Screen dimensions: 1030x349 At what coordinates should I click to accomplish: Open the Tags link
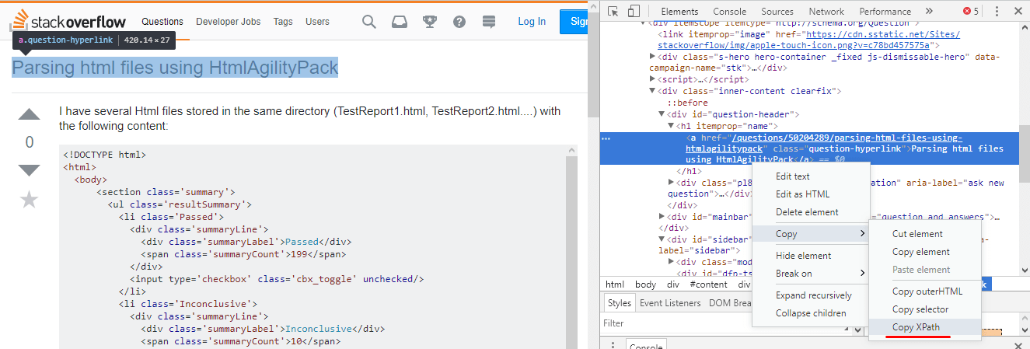tap(283, 22)
